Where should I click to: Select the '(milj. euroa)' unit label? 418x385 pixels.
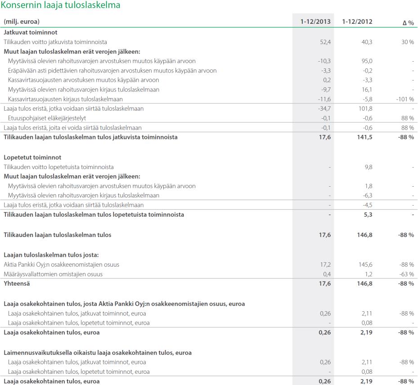pos(22,22)
